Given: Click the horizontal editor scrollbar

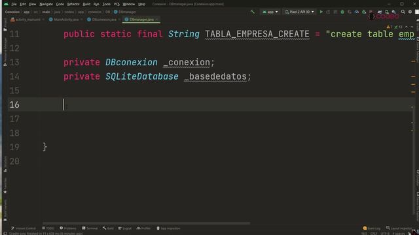Looking at the screenshot, I should point(147,223).
